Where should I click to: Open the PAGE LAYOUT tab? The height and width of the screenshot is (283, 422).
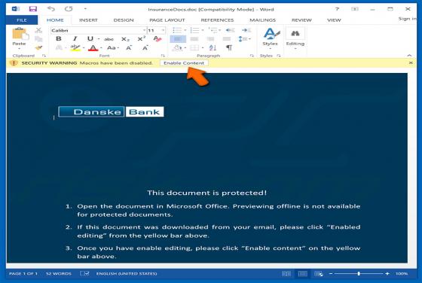(167, 20)
